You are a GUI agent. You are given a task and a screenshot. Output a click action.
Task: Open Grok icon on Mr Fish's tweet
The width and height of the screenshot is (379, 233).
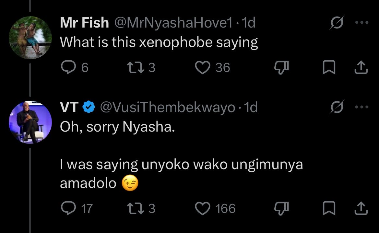[x=337, y=22]
